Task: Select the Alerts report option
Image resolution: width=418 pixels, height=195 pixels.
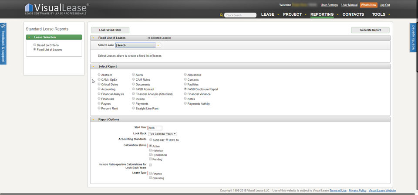Action: point(134,75)
